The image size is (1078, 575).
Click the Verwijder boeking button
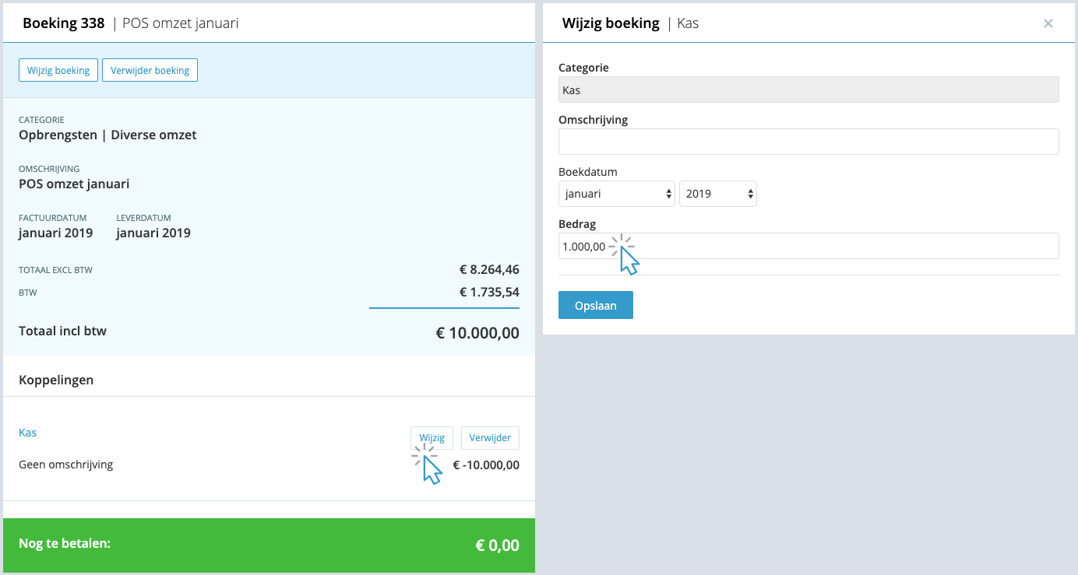(150, 70)
